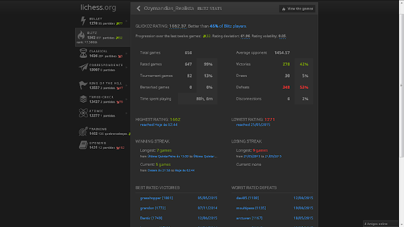The image size is (404, 227).
Task: Open longest winning streak start date link
Action: click(168, 156)
